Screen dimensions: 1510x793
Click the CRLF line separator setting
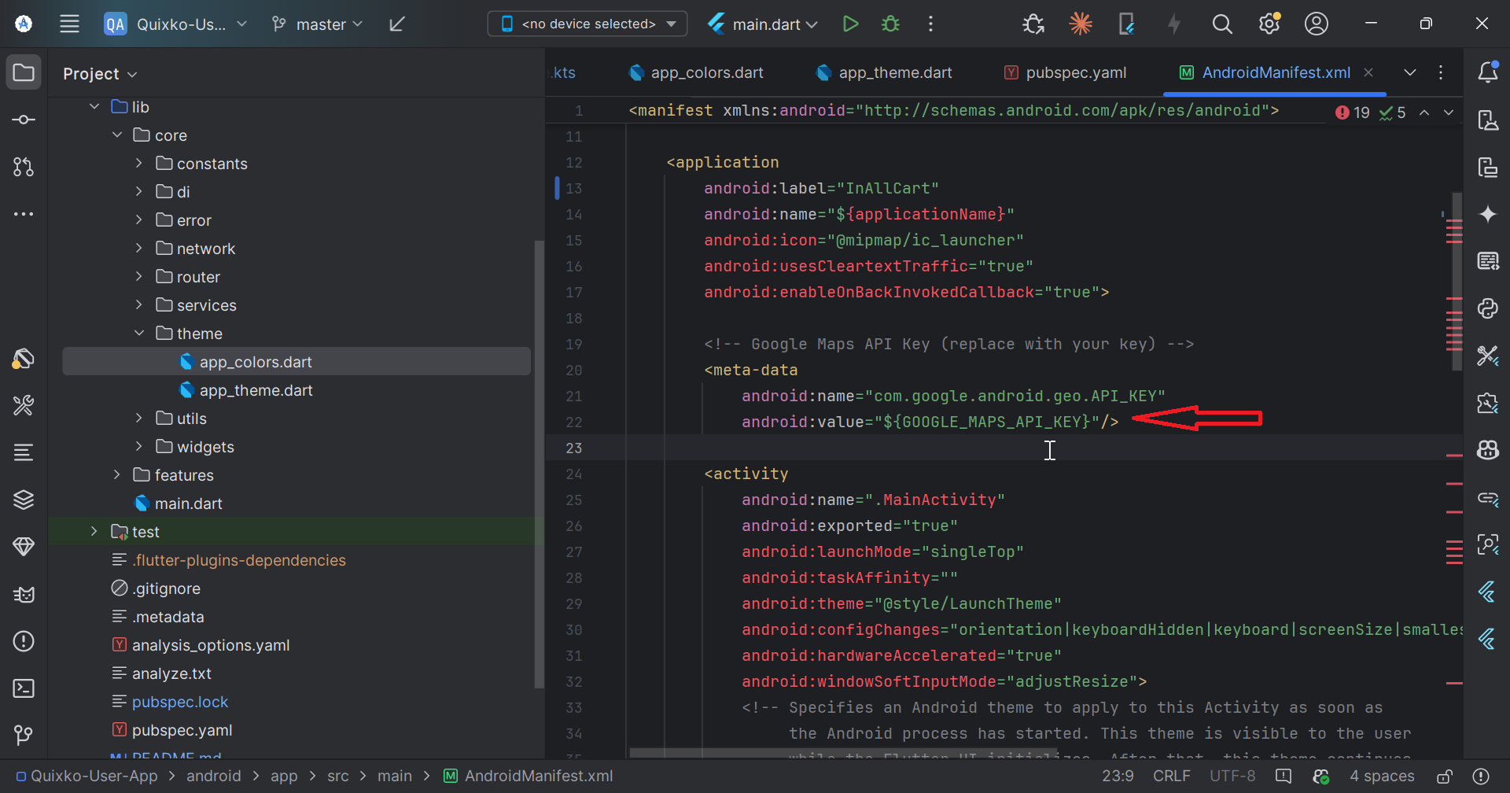pos(1171,776)
